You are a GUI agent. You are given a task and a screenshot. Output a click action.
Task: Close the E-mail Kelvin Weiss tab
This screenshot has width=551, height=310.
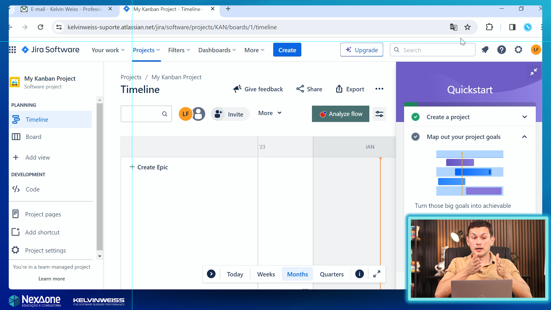[110, 9]
